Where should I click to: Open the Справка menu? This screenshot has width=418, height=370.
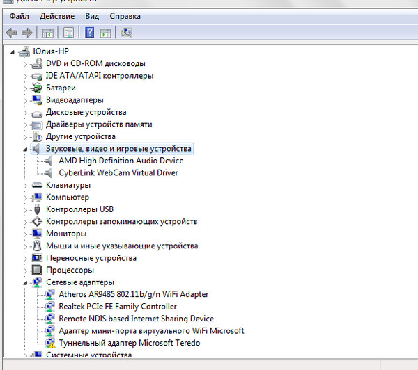pyautogui.click(x=125, y=16)
